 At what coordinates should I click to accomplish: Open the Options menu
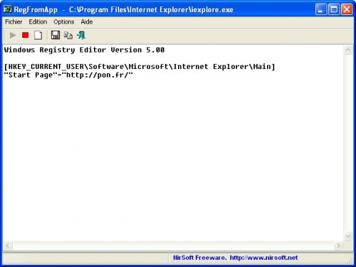pyautogui.click(x=64, y=22)
